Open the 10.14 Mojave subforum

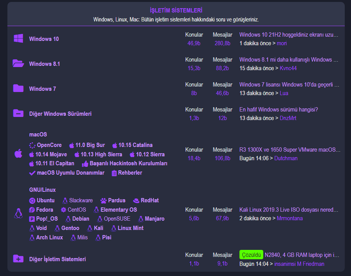tap(51, 154)
